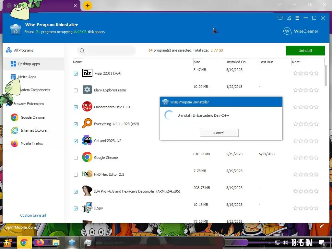Viewport: 332px width, 249px height.
Task: Click the network icon in the system tray
Action: point(278,243)
